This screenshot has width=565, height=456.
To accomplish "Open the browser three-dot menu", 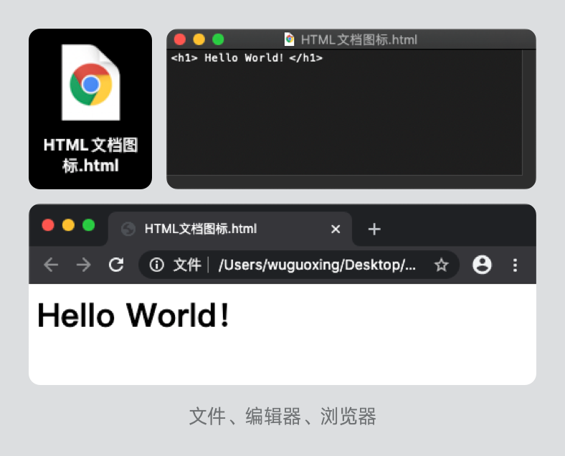I will 515,265.
